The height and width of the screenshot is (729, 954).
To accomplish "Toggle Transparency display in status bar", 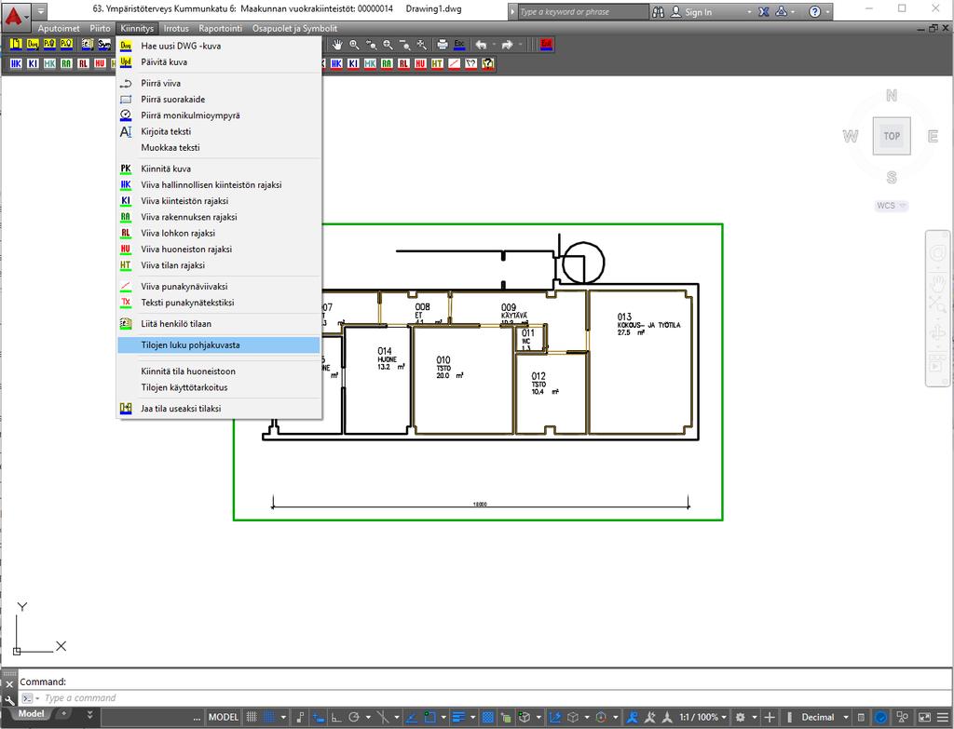I will [488, 718].
